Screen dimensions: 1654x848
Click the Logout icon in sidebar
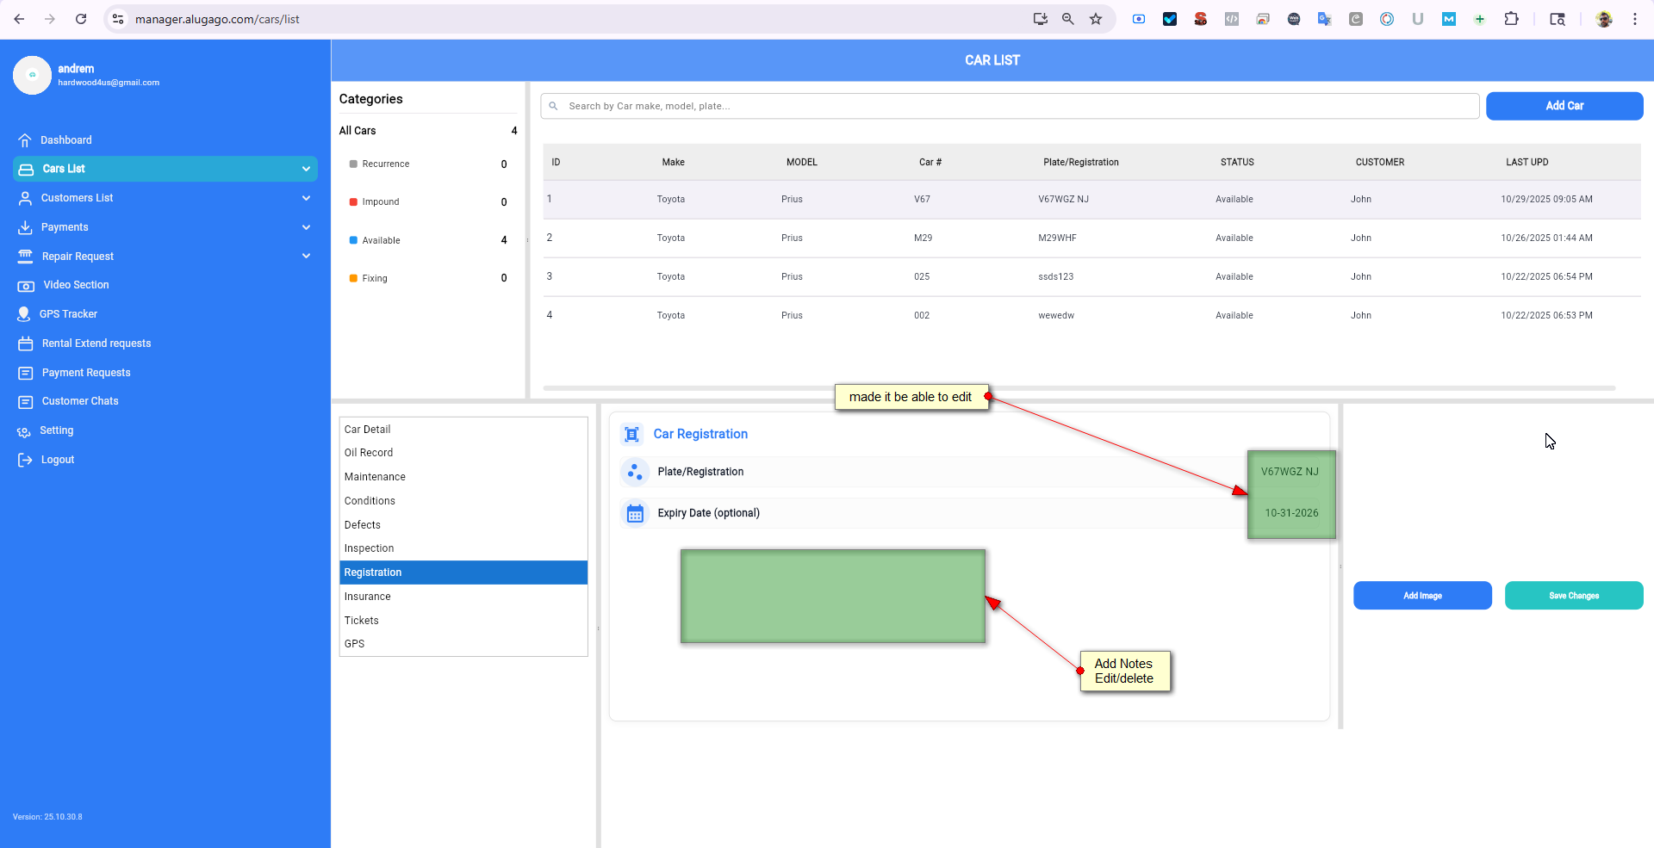(x=25, y=460)
